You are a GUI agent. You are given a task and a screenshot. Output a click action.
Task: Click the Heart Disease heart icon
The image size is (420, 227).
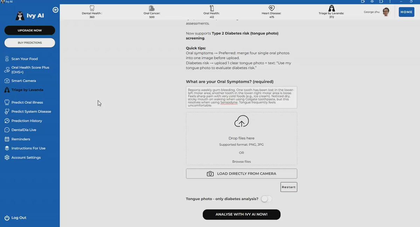point(272,8)
